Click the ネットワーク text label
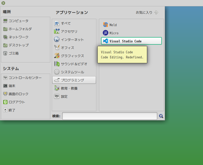 (19, 37)
